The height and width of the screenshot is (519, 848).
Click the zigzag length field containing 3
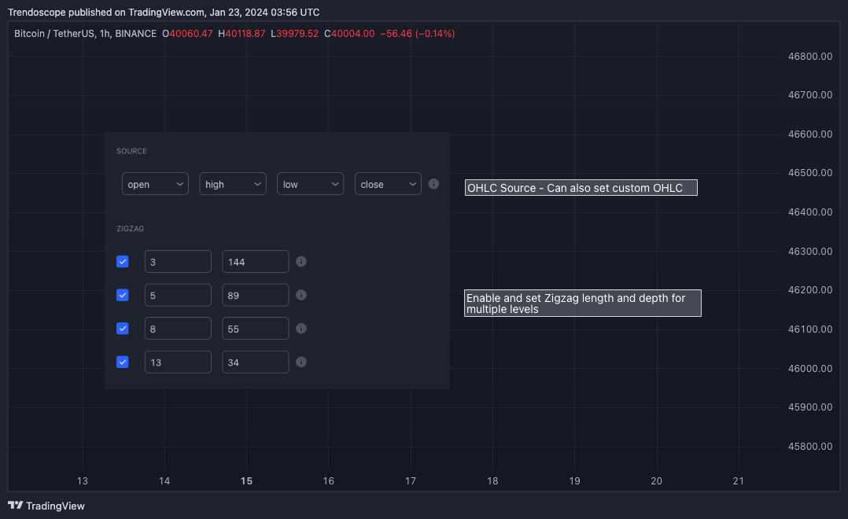click(178, 262)
